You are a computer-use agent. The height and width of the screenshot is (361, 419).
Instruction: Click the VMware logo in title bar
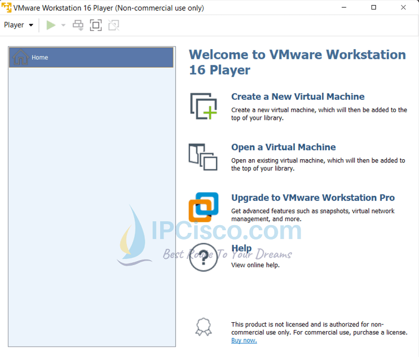[7, 8]
